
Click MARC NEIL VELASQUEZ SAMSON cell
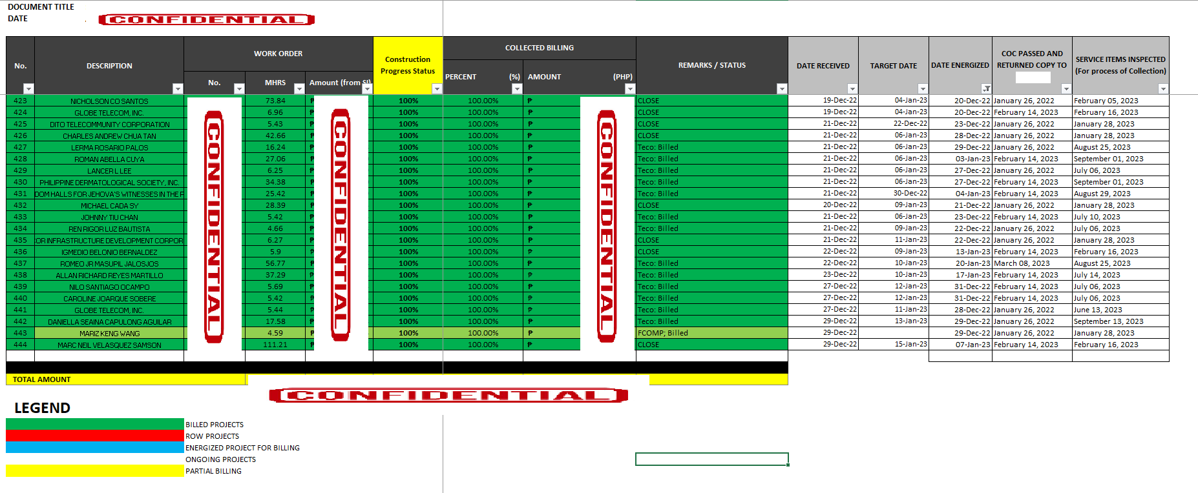coord(109,345)
